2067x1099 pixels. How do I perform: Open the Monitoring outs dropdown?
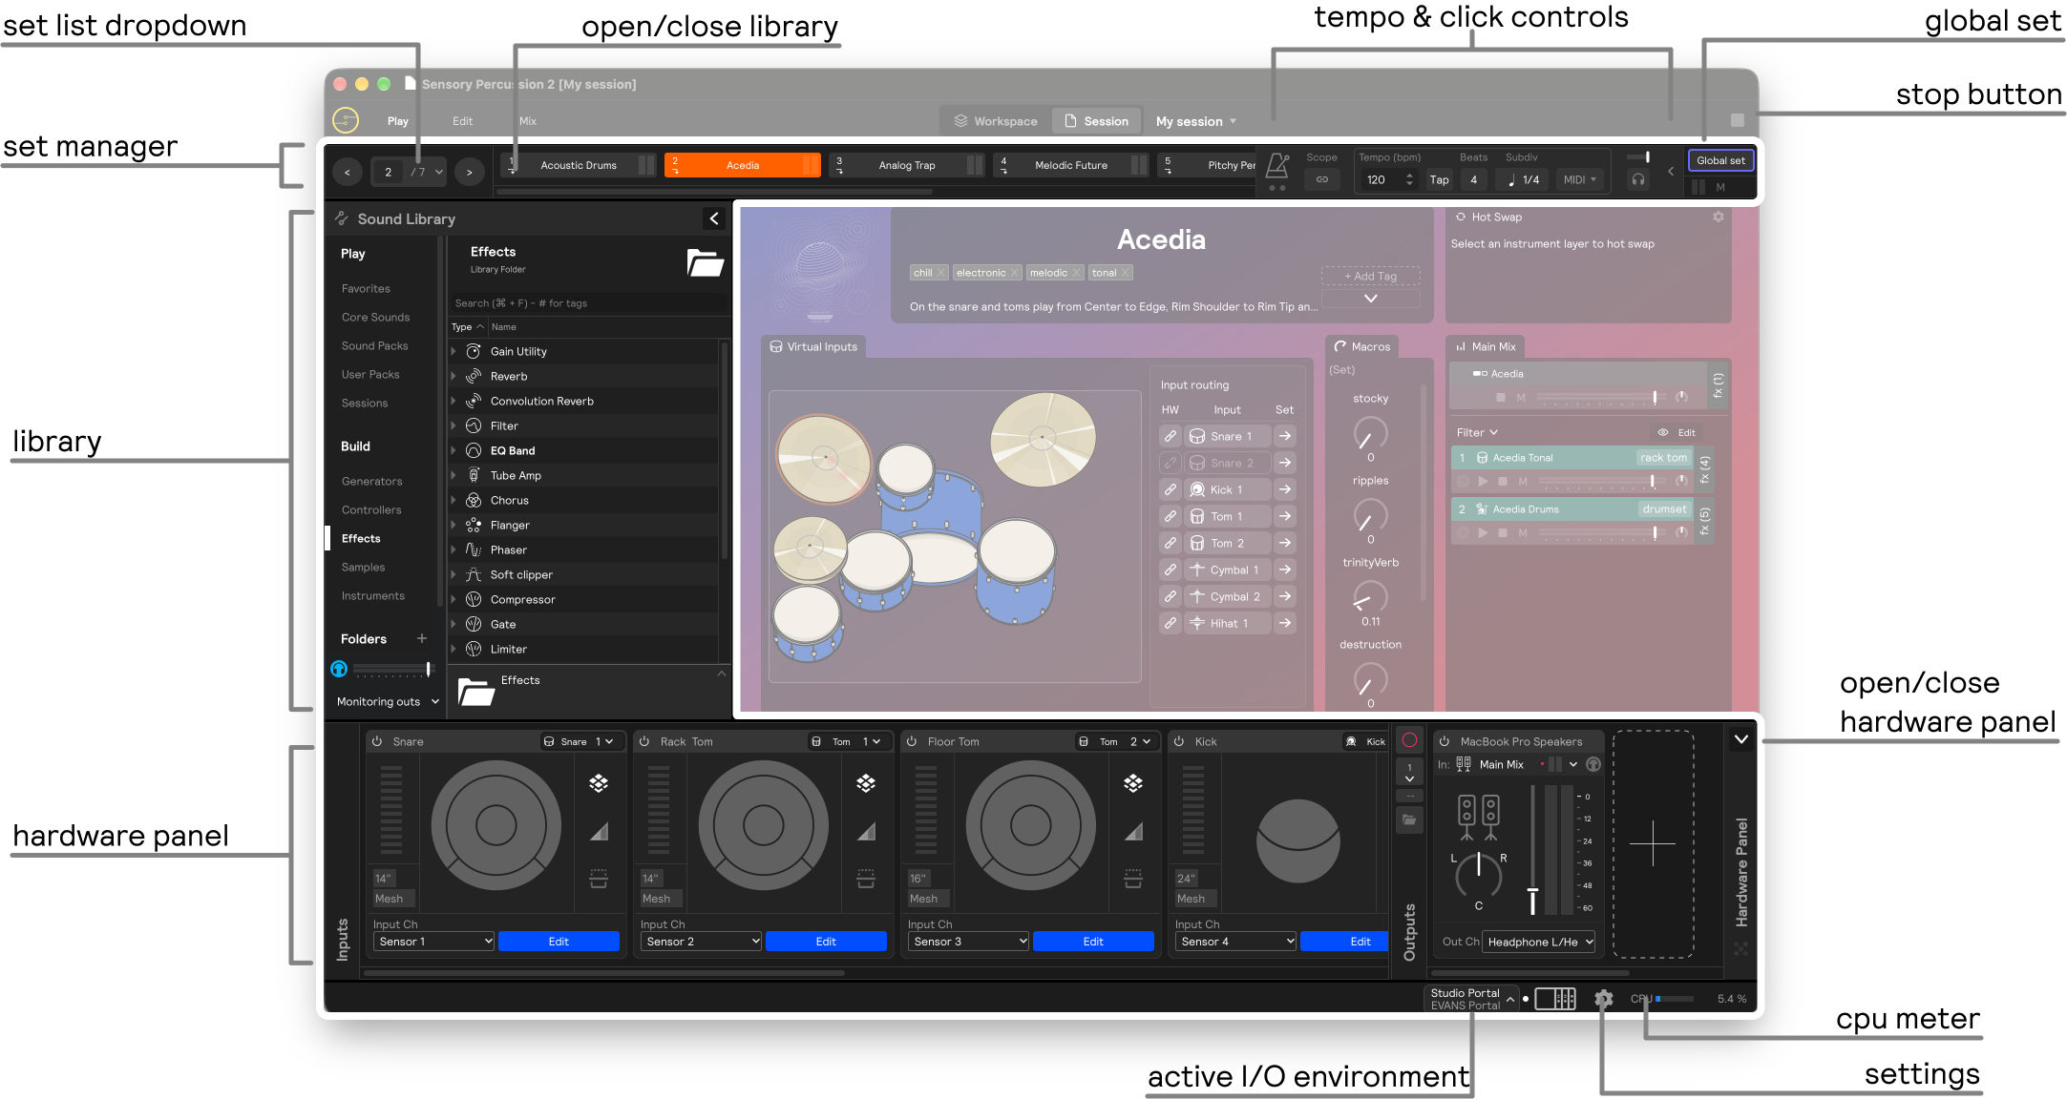(388, 701)
